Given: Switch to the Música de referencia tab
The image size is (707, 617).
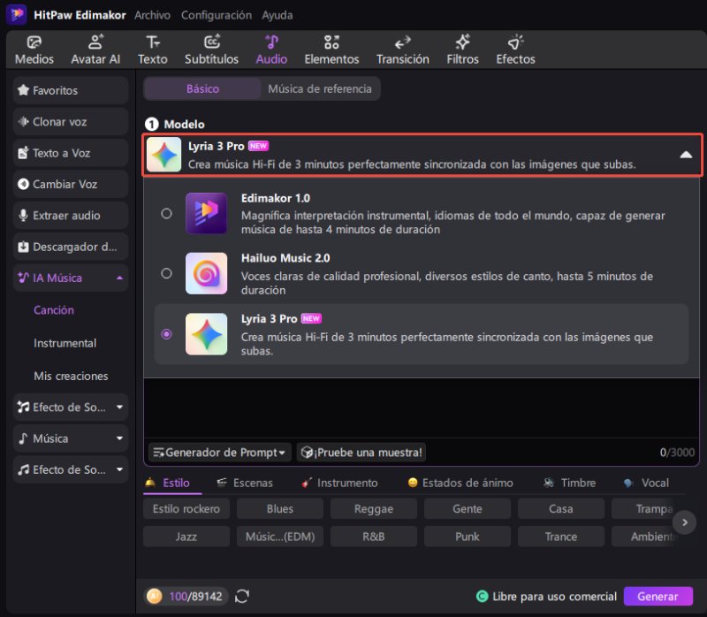Looking at the screenshot, I should 320,89.
